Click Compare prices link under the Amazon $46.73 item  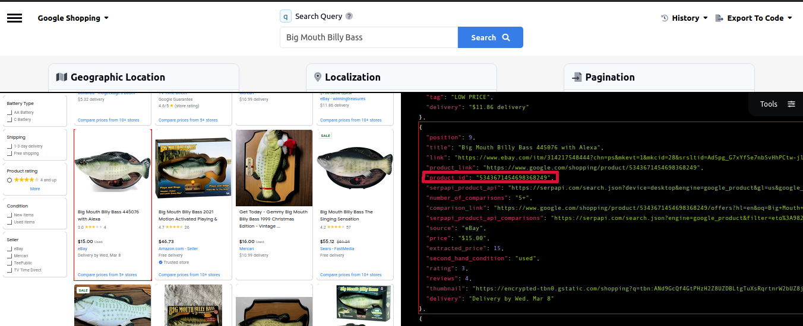tap(189, 275)
